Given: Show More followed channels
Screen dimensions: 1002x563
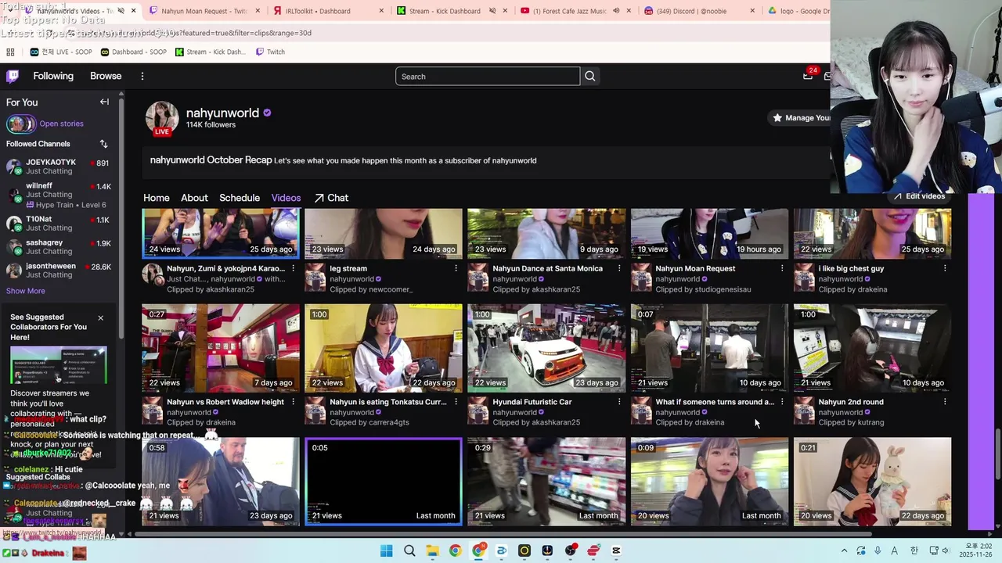Looking at the screenshot, I should 26,291.
